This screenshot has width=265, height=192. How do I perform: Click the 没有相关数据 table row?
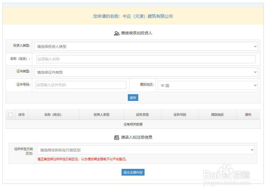[133, 124]
